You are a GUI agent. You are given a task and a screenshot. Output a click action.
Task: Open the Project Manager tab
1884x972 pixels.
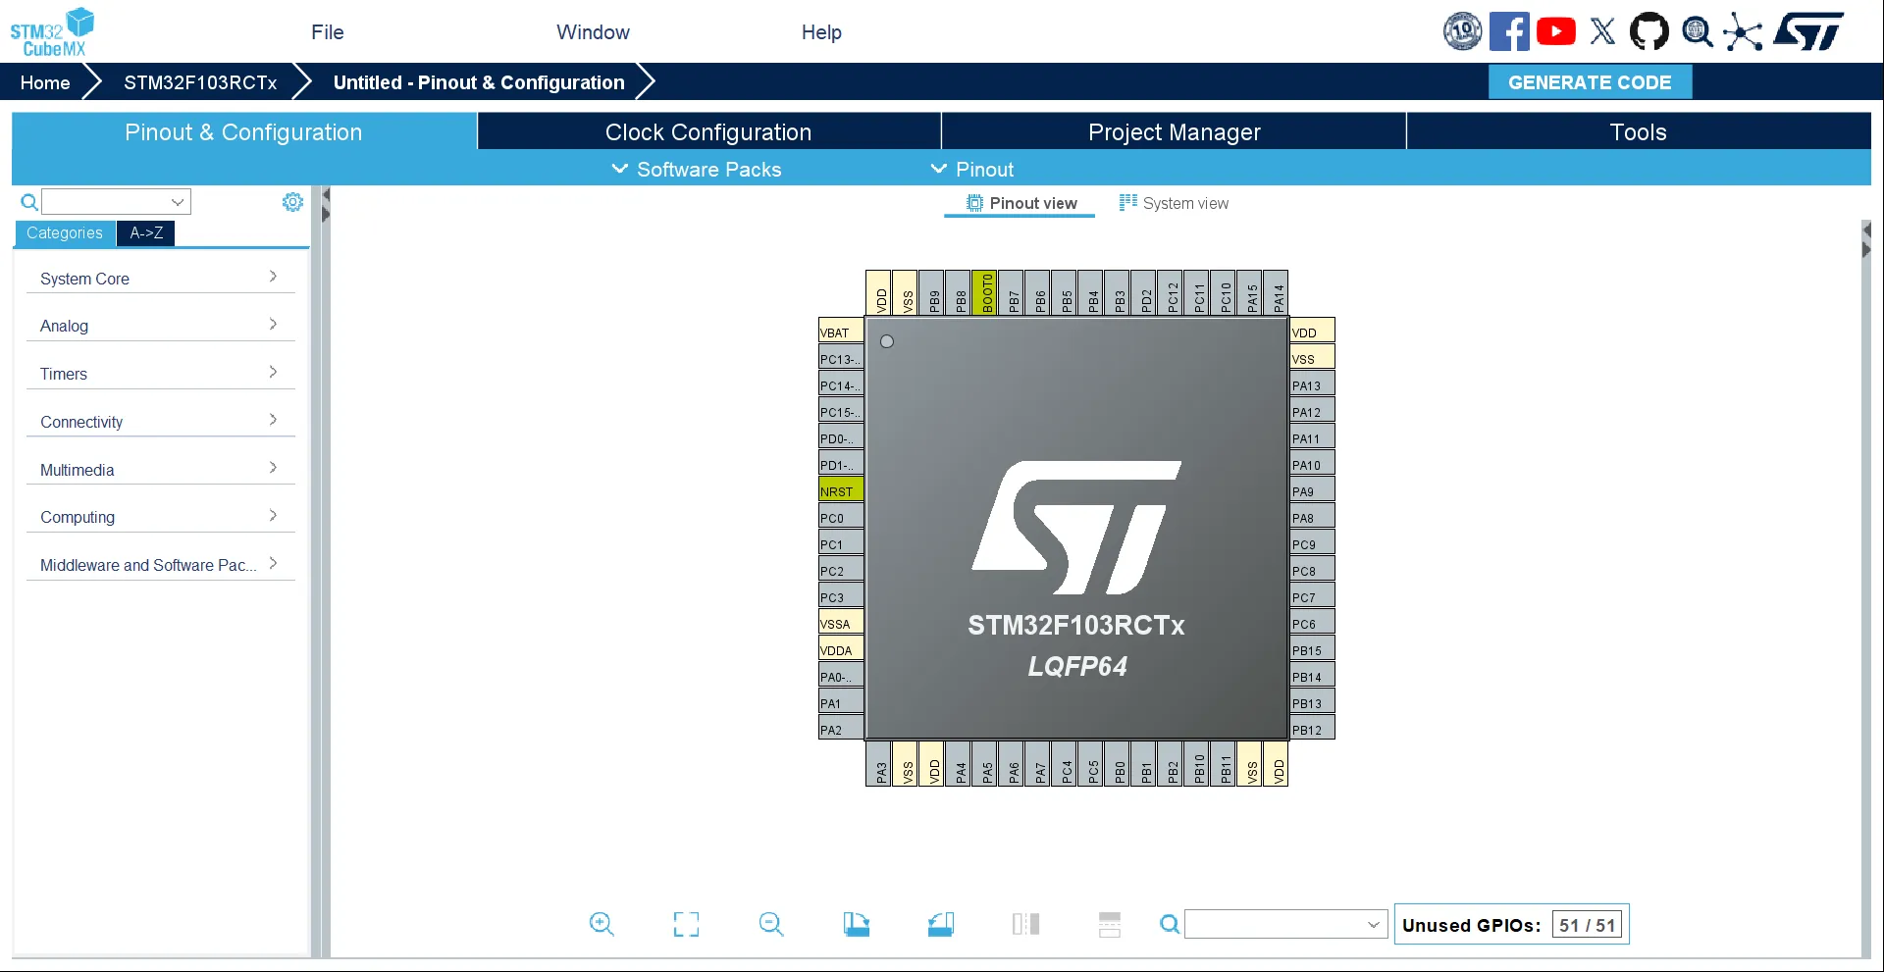pyautogui.click(x=1173, y=131)
